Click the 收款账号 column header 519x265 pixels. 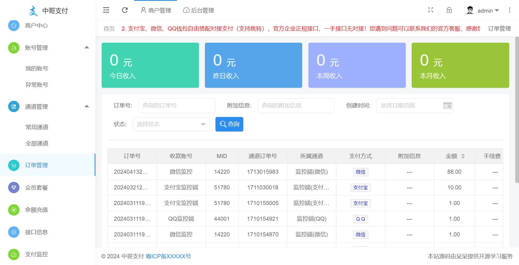181,156
